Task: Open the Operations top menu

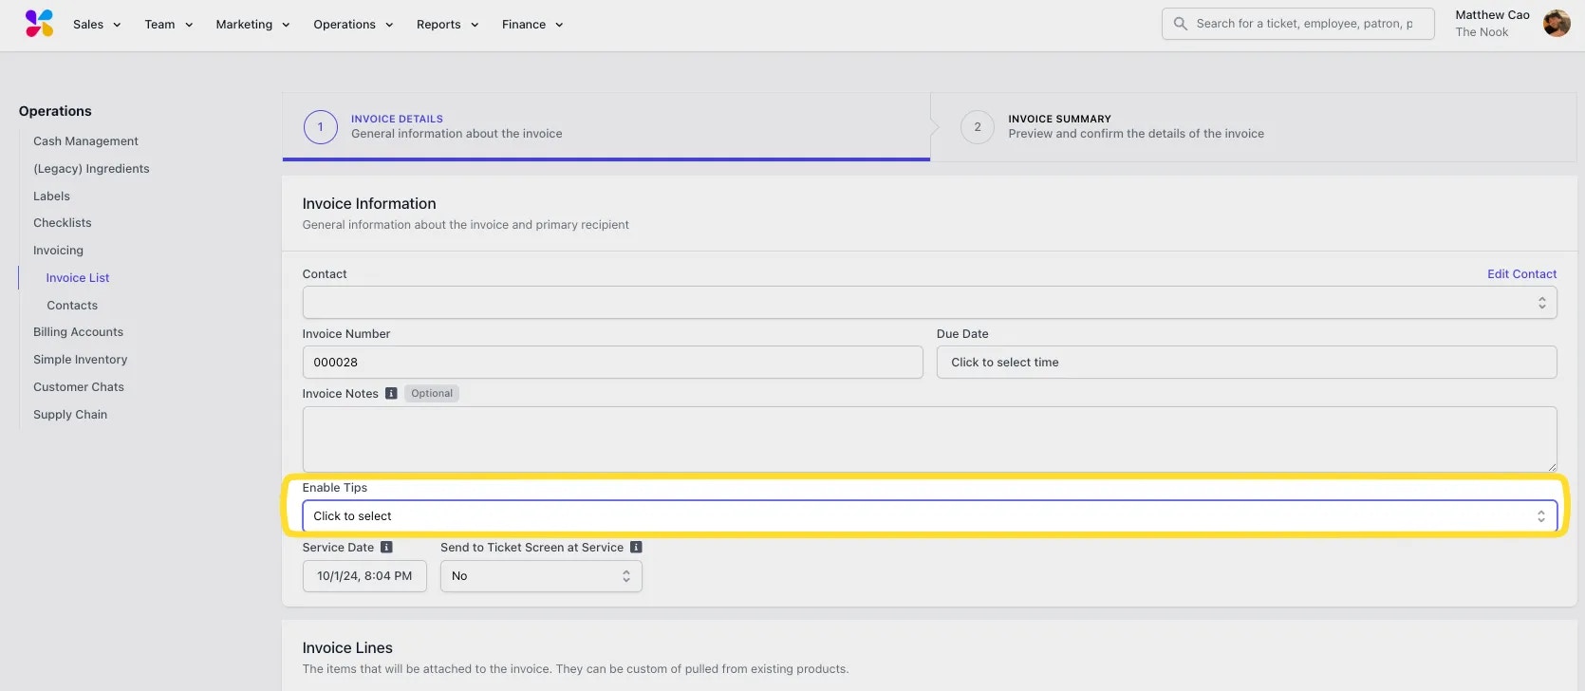Action: [353, 25]
